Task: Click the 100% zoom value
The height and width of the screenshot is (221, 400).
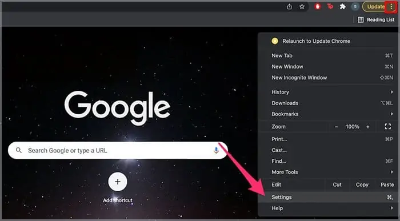Action: [353, 127]
